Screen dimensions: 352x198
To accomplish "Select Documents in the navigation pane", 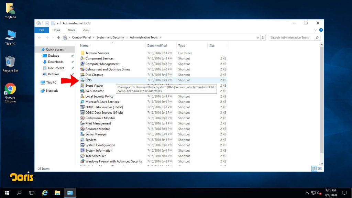I will (56, 68).
